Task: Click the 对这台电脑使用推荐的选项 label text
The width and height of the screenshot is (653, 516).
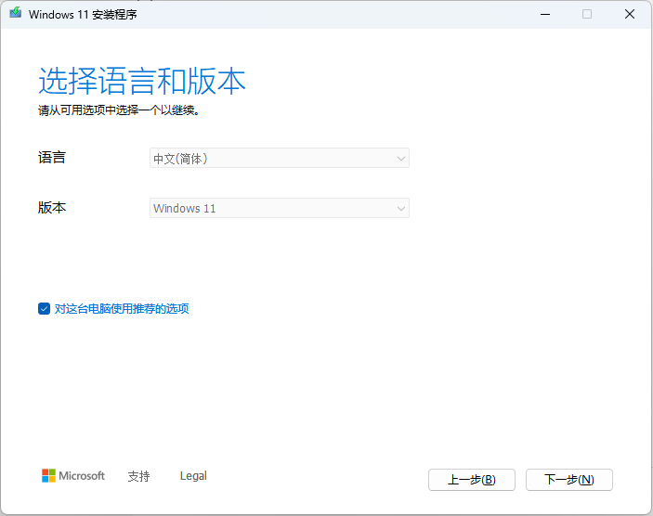Action: pyautogui.click(x=122, y=309)
